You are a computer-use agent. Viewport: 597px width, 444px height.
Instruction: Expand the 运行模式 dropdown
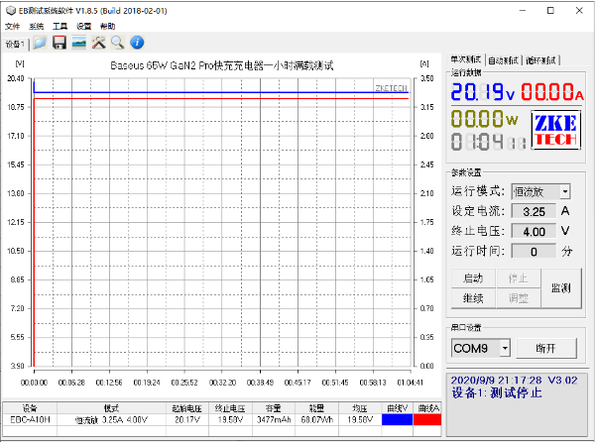565,191
